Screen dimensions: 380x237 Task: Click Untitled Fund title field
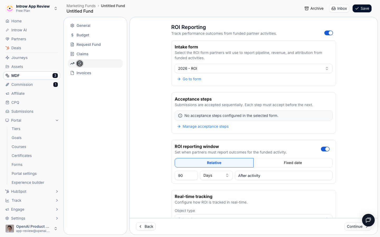[80, 11]
